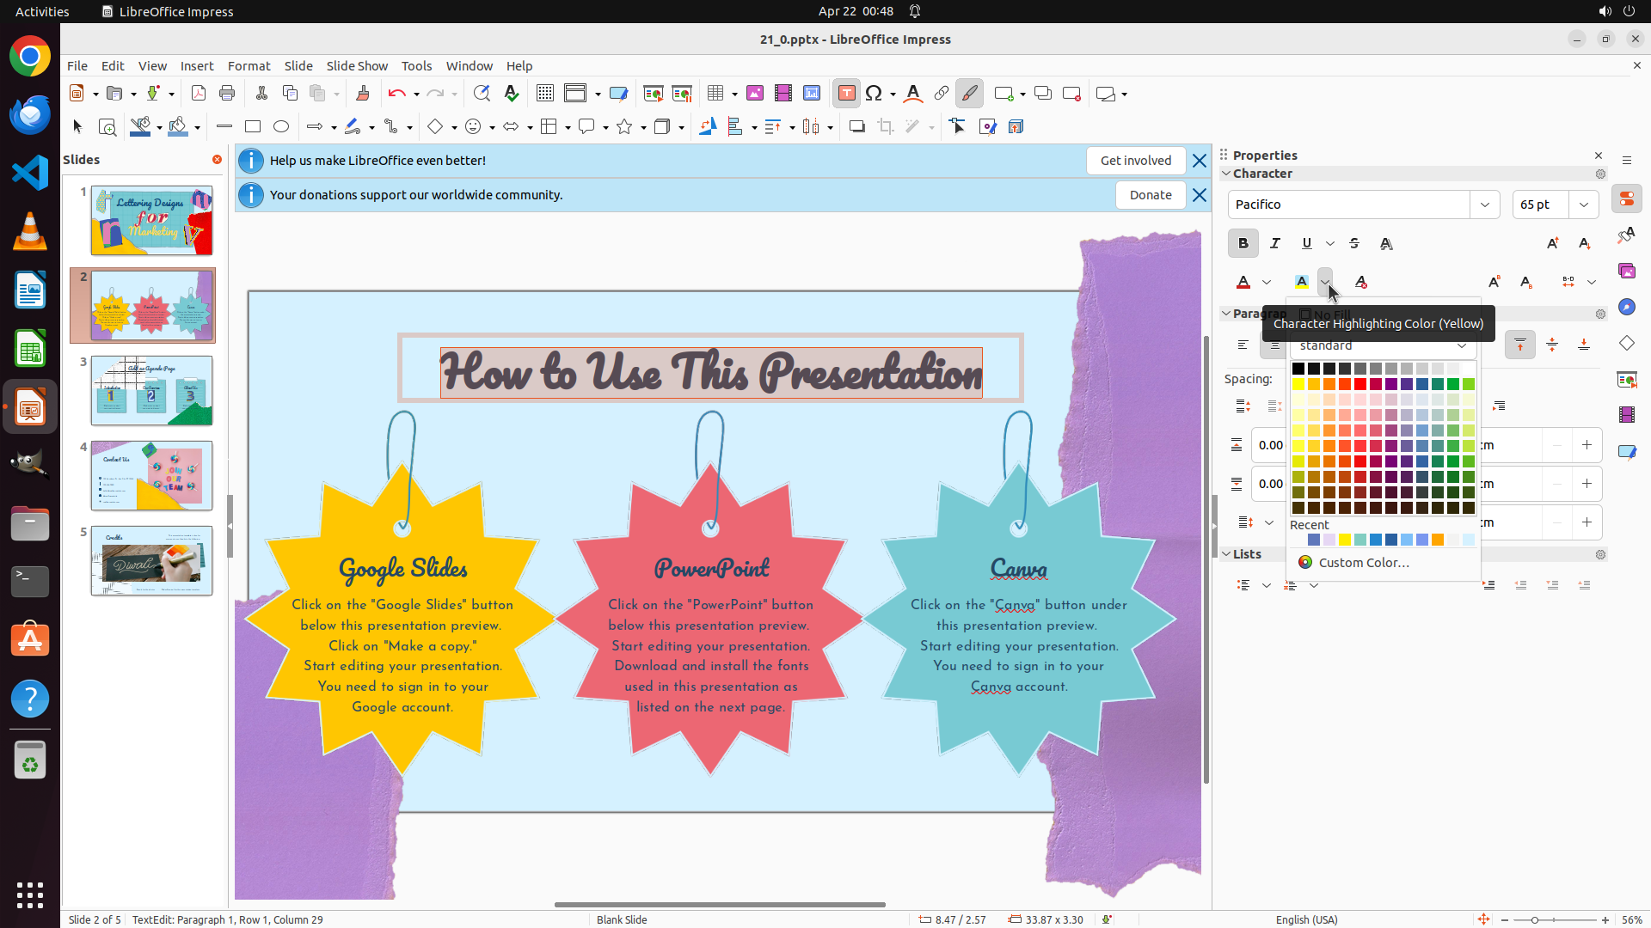This screenshot has width=1651, height=928.
Task: Collapse the Lists section expander
Action: point(1227,554)
